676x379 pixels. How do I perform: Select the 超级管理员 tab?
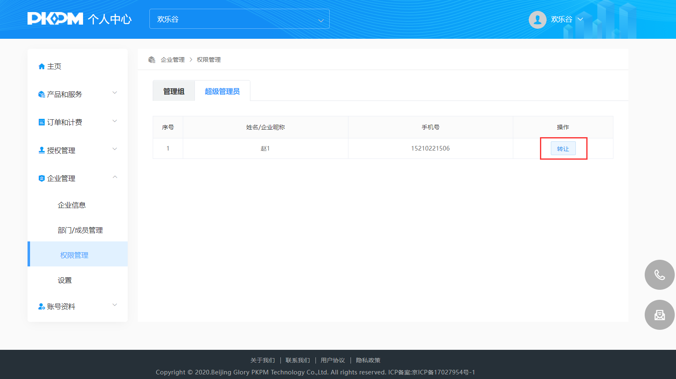222,91
